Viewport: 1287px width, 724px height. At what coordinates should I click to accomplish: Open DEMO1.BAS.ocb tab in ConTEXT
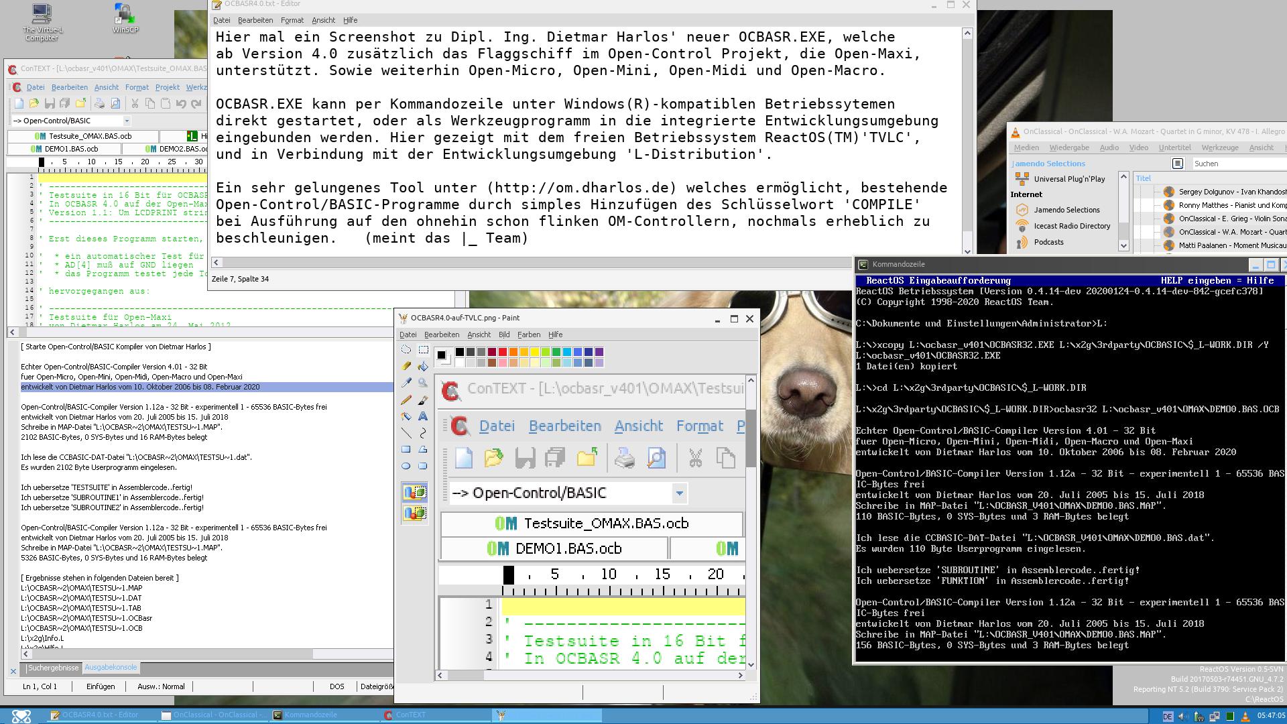[65, 149]
